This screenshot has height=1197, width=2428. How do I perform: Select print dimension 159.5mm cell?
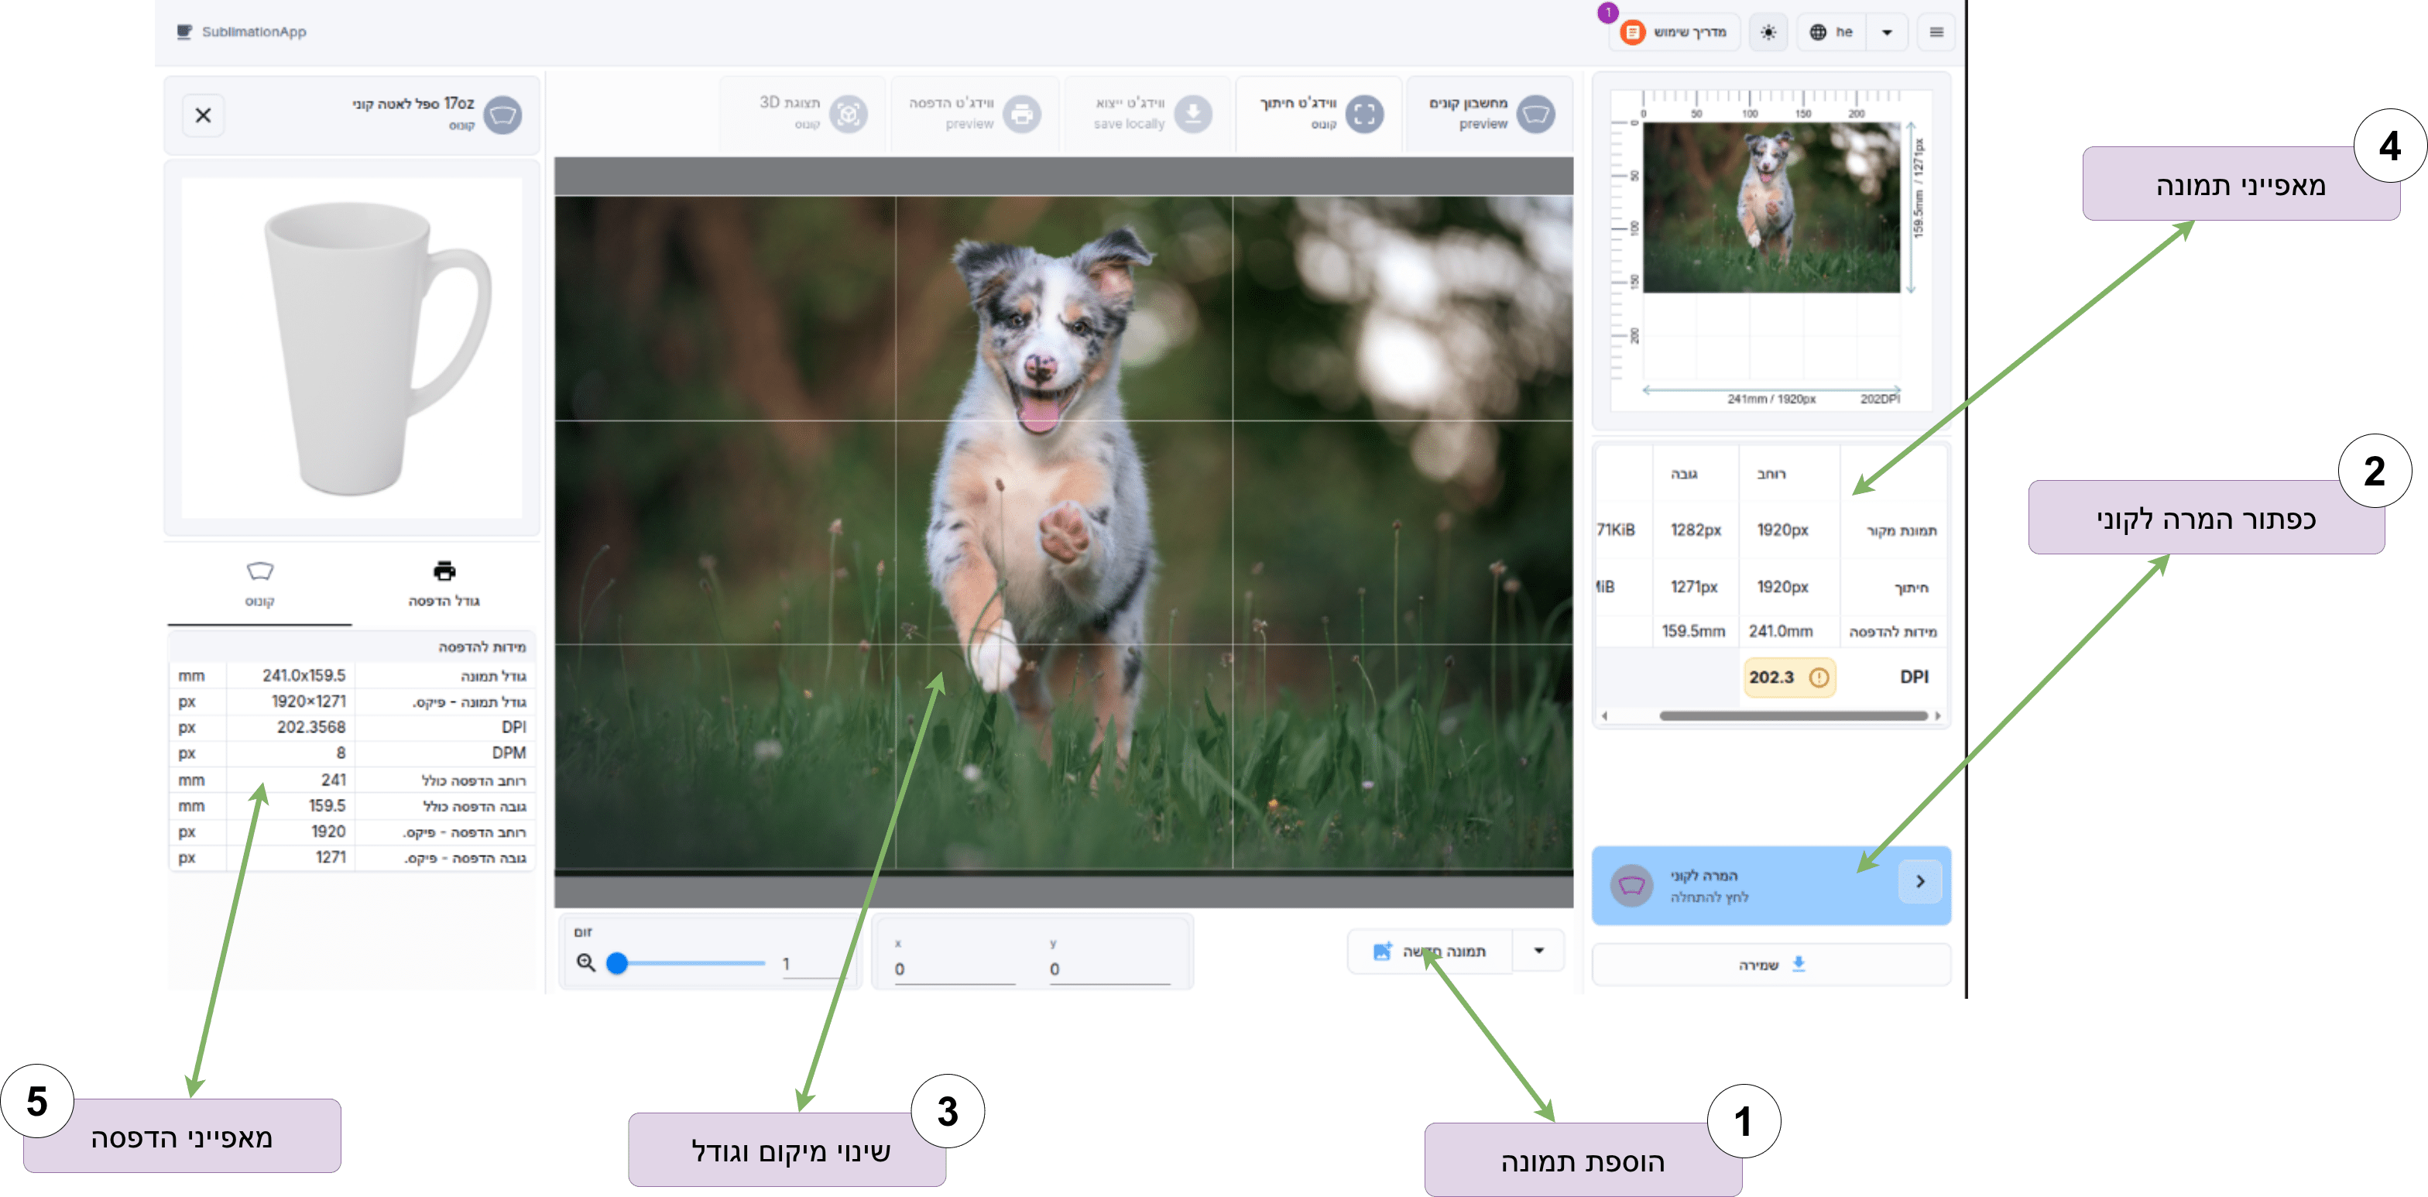pyautogui.click(x=1692, y=630)
